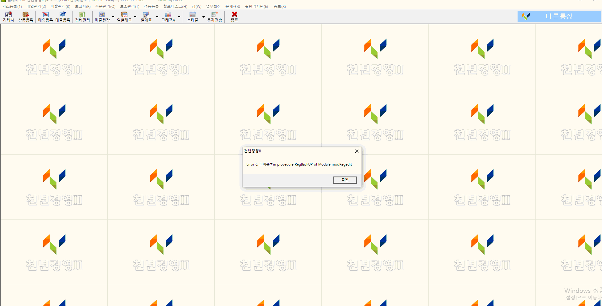Image resolution: width=602 pixels, height=306 pixels.
Task: Open the 스케줄 calendar icon
Action: pos(193,17)
